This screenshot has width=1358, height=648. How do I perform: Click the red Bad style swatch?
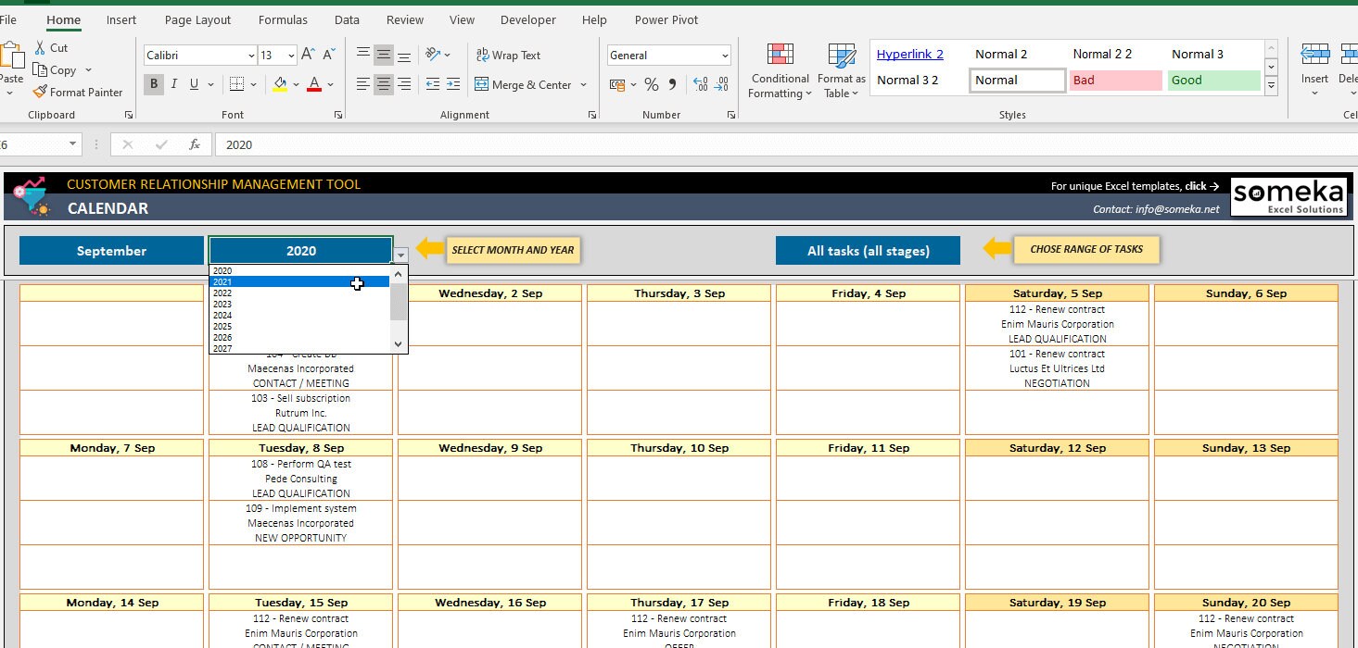pos(1115,81)
